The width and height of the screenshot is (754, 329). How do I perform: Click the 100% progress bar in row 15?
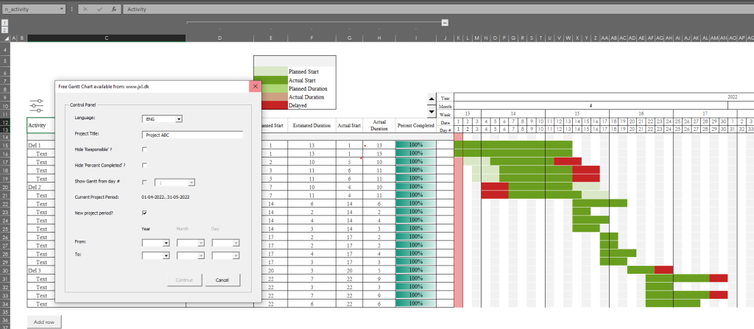(415, 145)
